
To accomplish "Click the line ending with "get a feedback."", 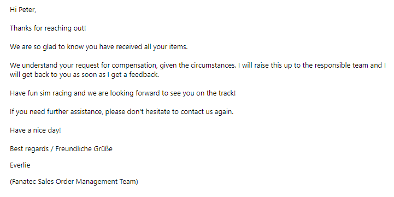I will click(84, 75).
